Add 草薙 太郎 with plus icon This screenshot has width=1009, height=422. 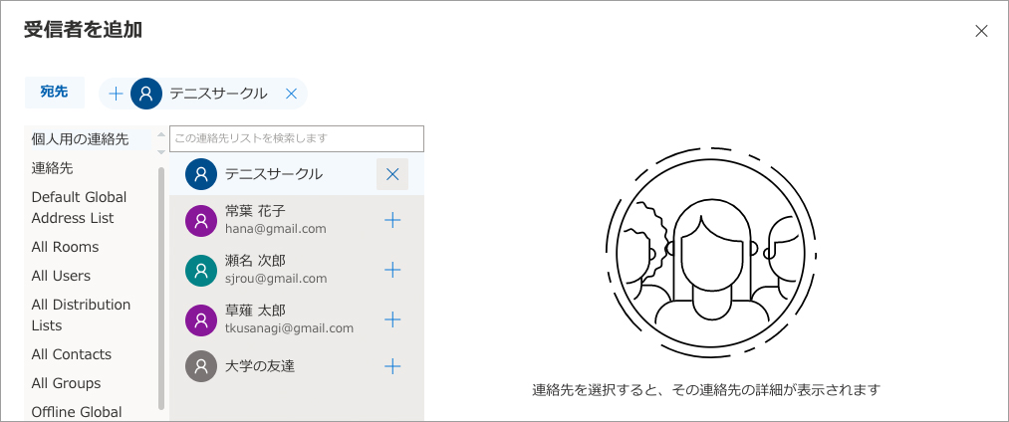pos(392,319)
